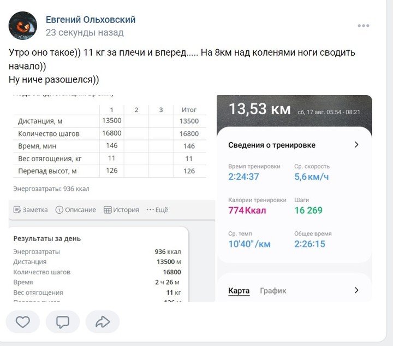Click the Заметка note button

[x=31, y=210]
